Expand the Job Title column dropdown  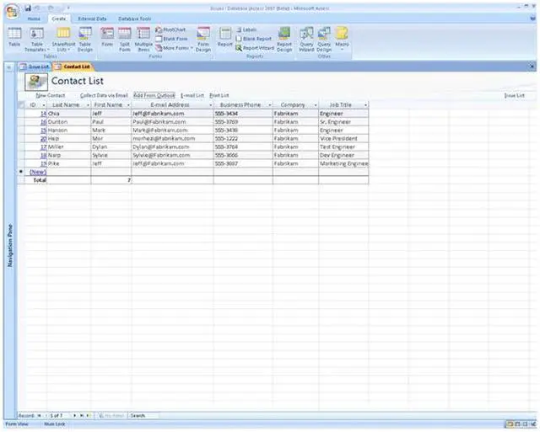coord(365,105)
